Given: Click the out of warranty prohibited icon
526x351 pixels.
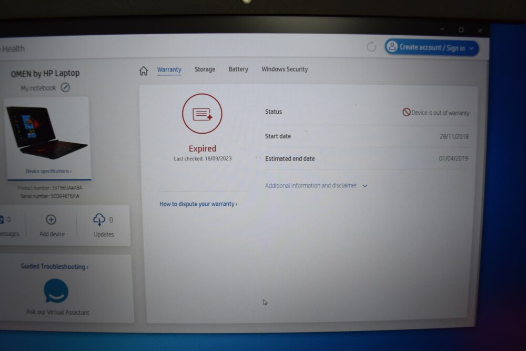Looking at the screenshot, I should [406, 112].
